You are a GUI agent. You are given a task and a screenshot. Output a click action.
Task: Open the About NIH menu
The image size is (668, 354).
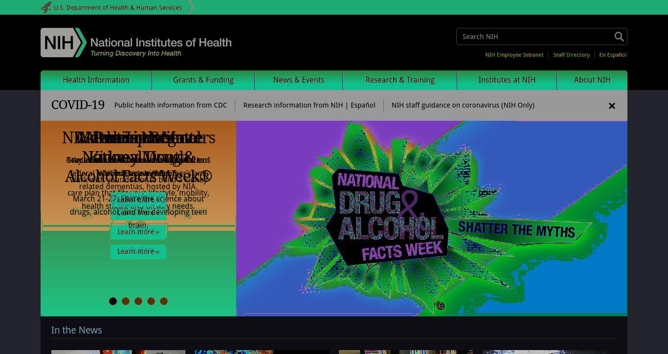(x=592, y=80)
